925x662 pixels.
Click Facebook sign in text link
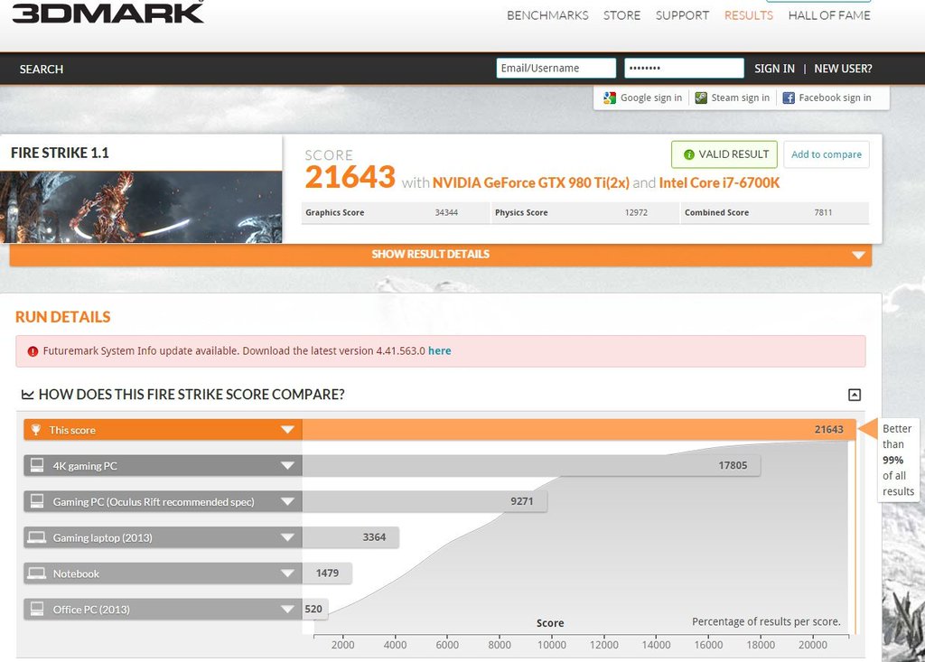point(835,98)
